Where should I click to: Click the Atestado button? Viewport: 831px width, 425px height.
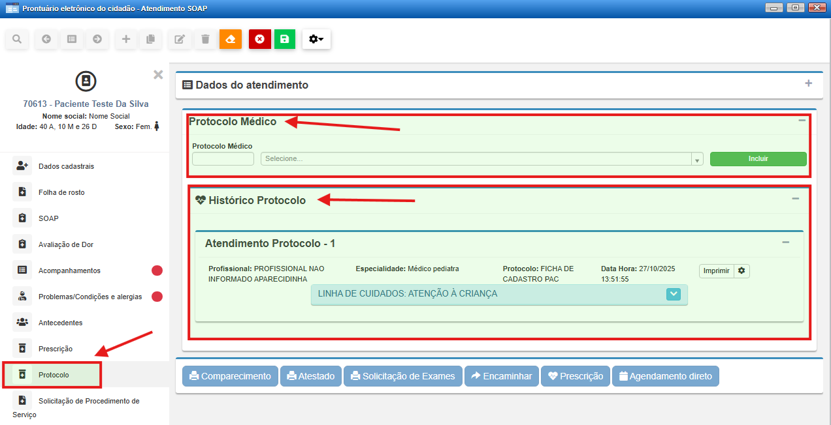[311, 376]
